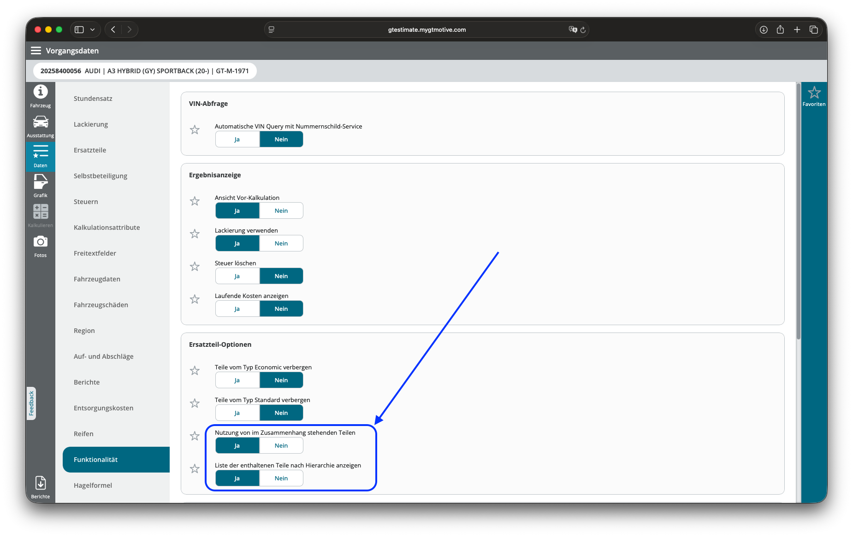The image size is (853, 537).
Task: Open the hamburger menu beside Vorgangsdaten
Action: tap(36, 51)
